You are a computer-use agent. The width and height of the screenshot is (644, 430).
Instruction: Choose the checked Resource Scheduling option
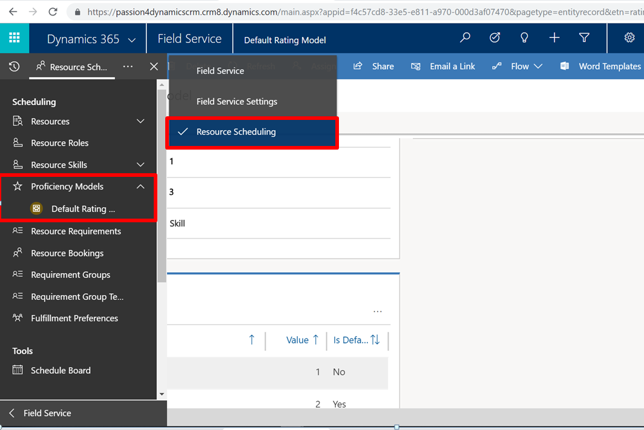tap(236, 132)
